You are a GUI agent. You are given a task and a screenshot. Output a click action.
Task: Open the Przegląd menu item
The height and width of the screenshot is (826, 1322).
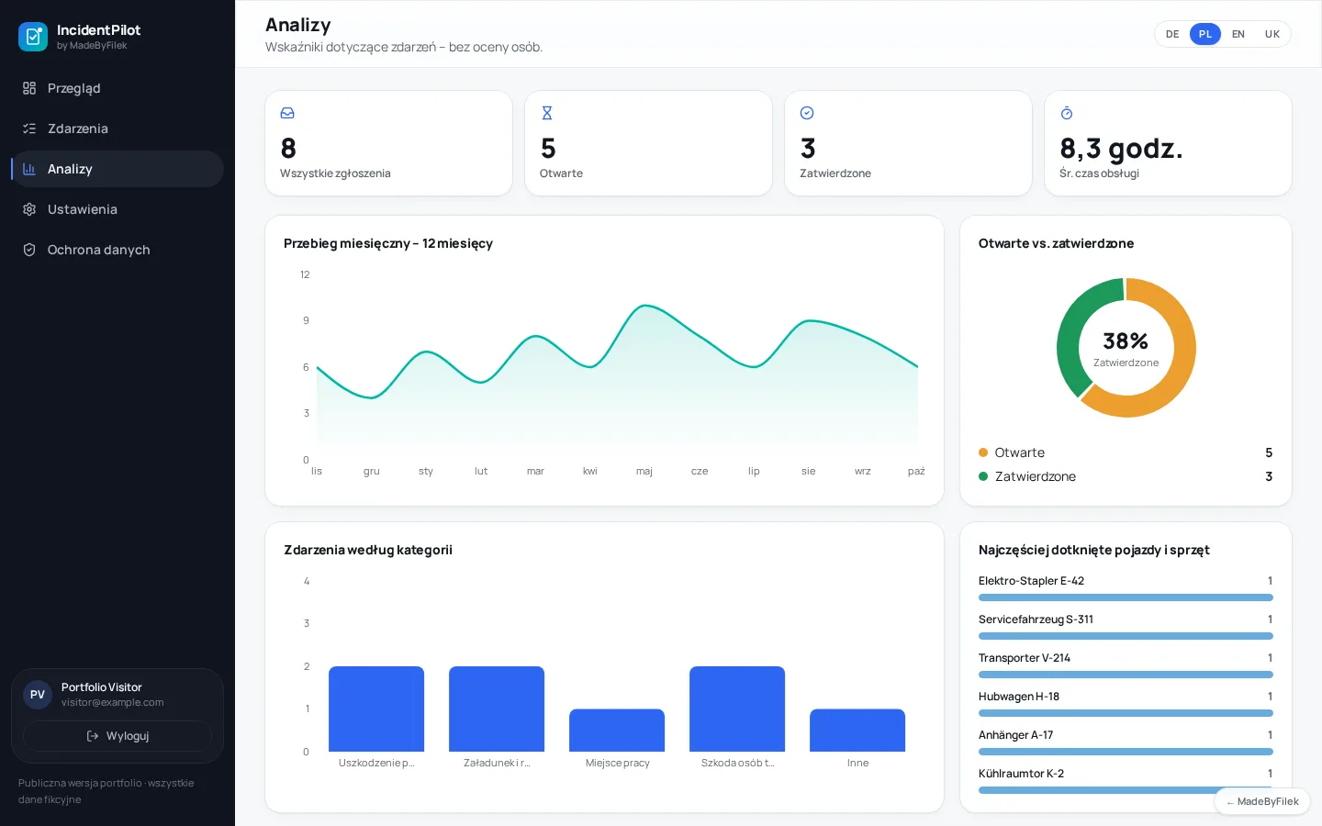click(x=118, y=88)
